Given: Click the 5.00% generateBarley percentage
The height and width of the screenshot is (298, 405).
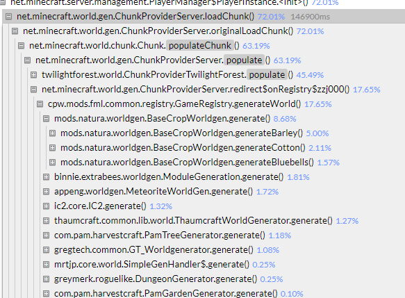Looking at the screenshot, I should (x=317, y=133).
